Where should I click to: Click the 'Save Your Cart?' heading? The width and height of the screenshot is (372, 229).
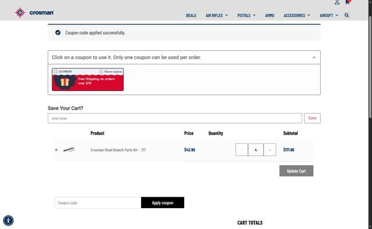(x=66, y=108)
